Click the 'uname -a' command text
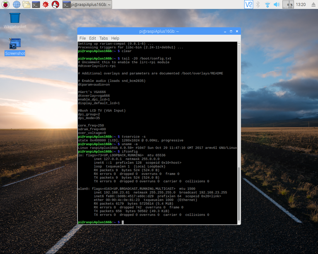The width and height of the screenshot is (318, 254). tap(130, 144)
